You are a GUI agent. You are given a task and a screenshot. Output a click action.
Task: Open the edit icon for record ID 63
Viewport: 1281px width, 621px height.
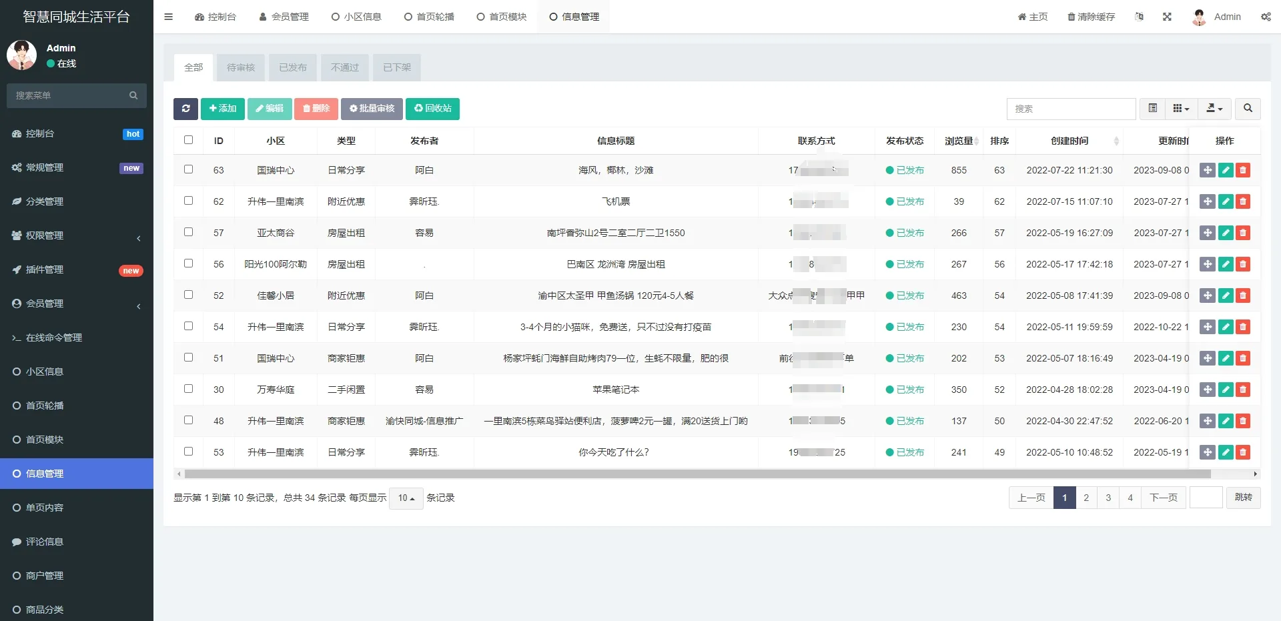coord(1226,170)
